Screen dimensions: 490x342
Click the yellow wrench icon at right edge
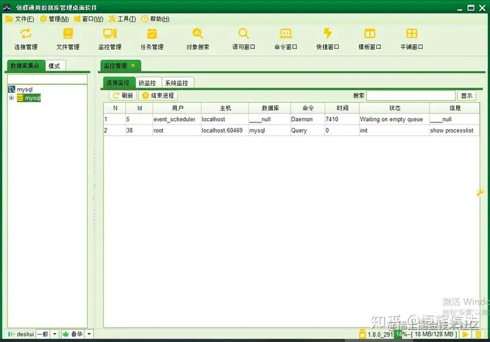pyautogui.click(x=480, y=192)
